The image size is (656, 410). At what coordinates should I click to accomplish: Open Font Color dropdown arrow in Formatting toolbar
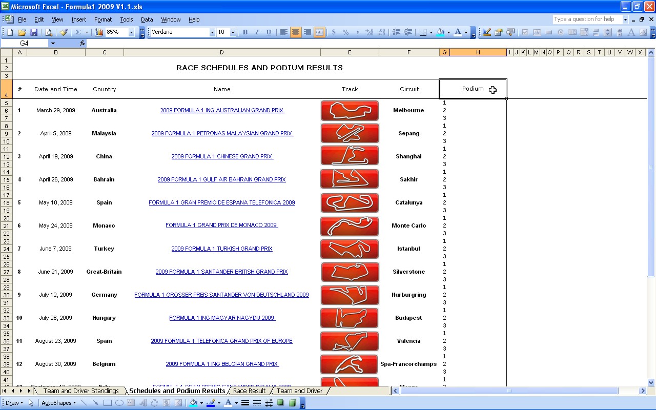(x=465, y=32)
